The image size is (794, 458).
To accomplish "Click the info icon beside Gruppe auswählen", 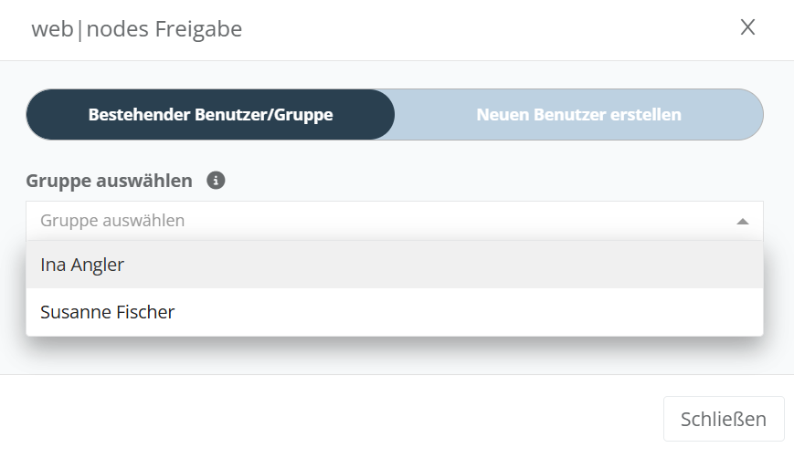I will click(x=216, y=181).
